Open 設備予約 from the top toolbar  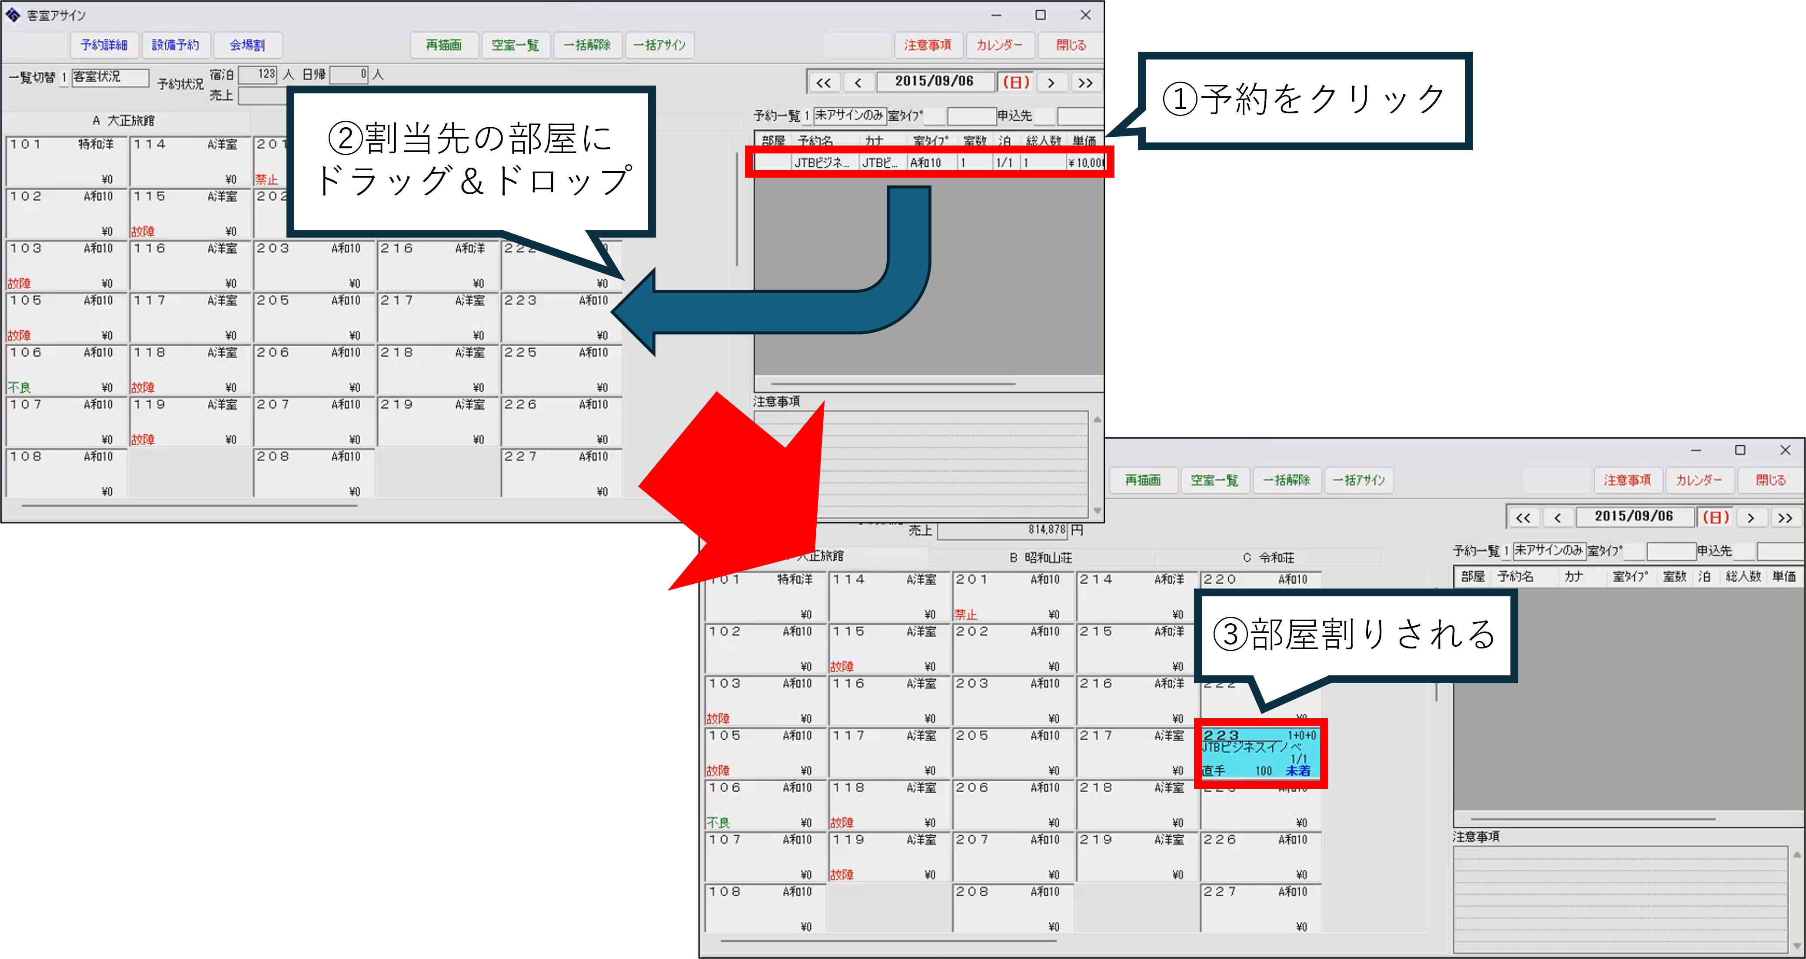(x=175, y=45)
